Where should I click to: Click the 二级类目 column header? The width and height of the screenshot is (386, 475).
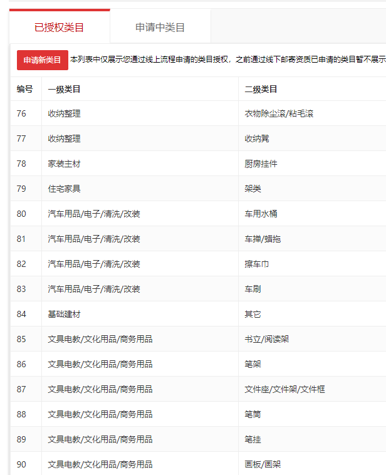pyautogui.click(x=261, y=90)
